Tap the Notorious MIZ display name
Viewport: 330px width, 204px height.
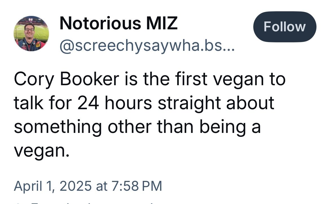point(118,23)
